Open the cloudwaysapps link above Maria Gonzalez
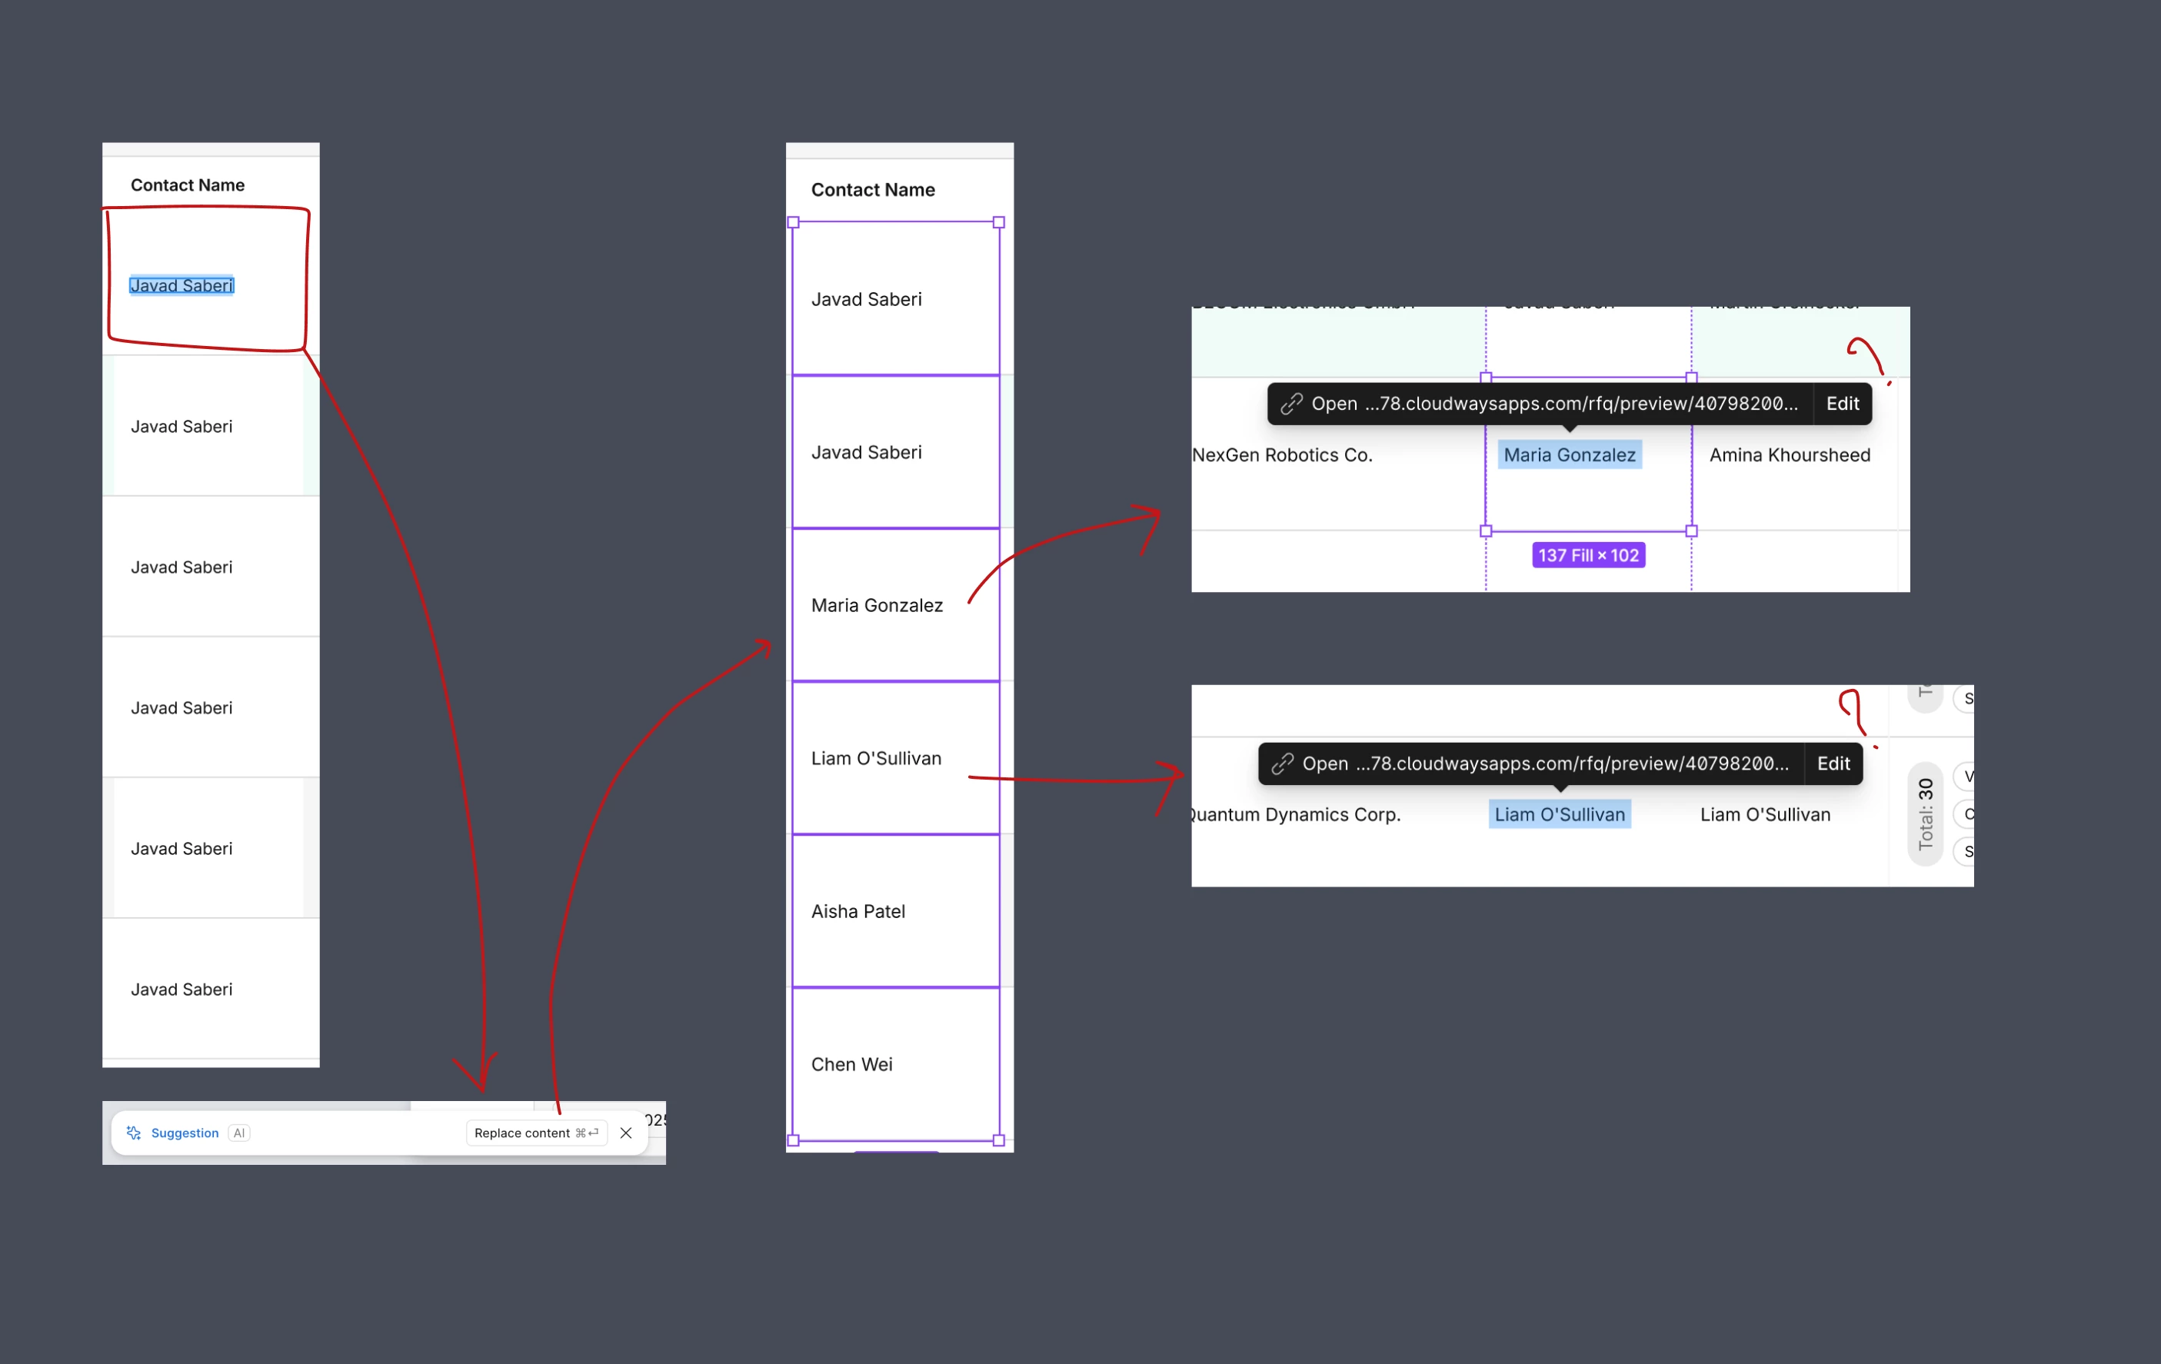 coord(1554,404)
